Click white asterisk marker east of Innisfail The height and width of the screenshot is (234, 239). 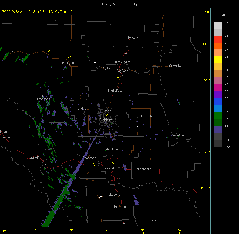click(x=139, y=84)
